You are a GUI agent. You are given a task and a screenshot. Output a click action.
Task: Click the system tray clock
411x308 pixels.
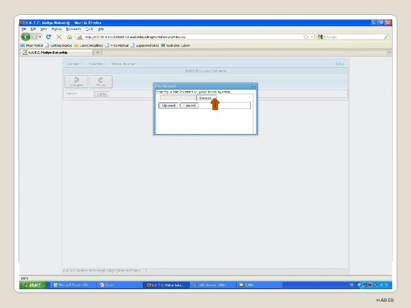point(384,285)
